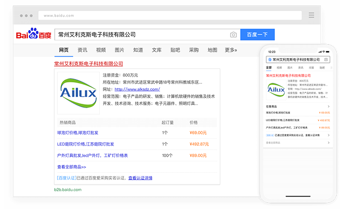Image resolution: width=349 pixels, height=210 pixels.
Task: Tap the camera icon in phone search bar
Action: [326, 60]
